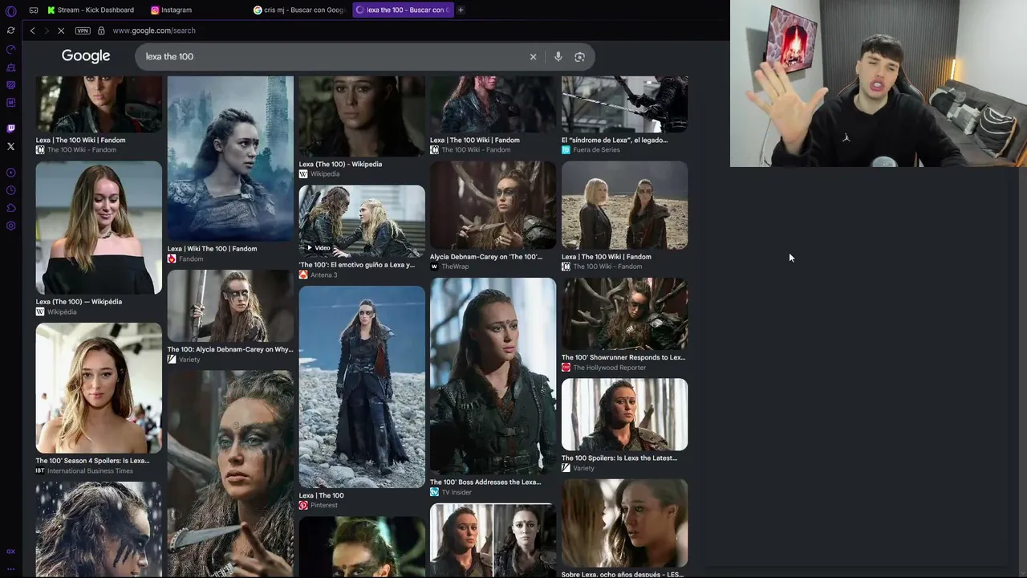The image size is (1027, 578).
Task: Open 'Sobre Lexa, ocho años después' caption link
Action: [x=623, y=574]
